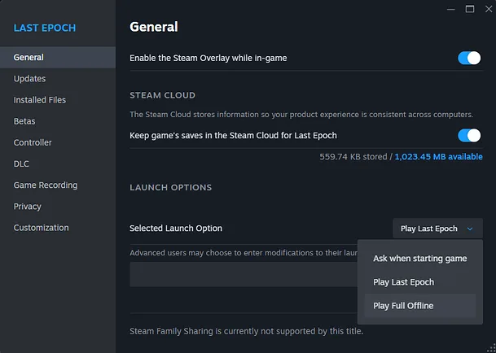Click the window resize grip corner
This screenshot has width=496, height=353.
pyautogui.click(x=492, y=349)
